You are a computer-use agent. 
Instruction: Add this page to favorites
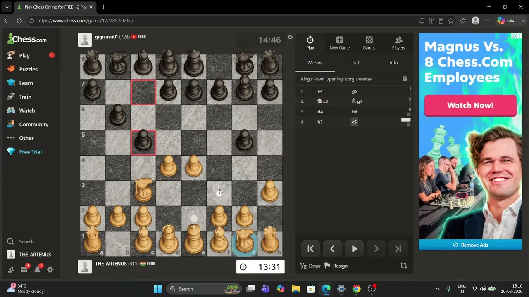click(451, 21)
